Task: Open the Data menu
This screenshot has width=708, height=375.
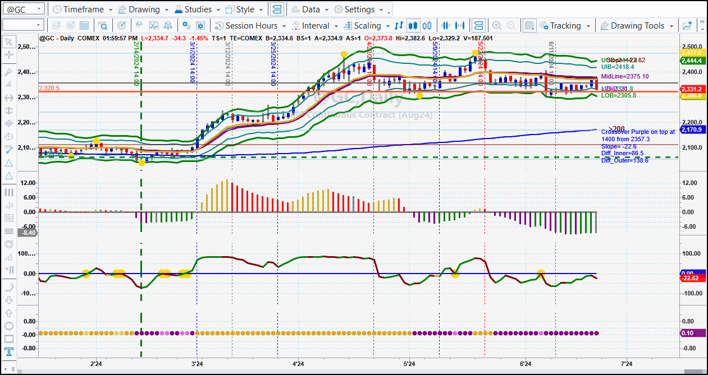Action: 311,10
